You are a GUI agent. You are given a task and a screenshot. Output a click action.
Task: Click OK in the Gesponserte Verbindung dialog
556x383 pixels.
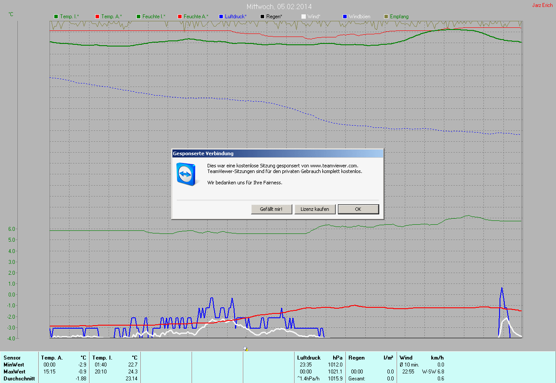tap(358, 209)
